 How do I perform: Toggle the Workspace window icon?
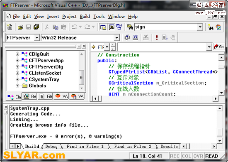103,27
